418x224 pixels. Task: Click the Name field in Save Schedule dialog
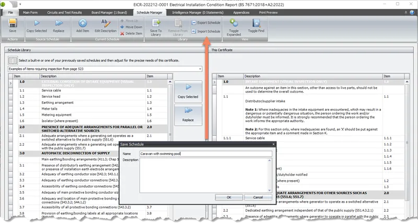click(x=205, y=154)
